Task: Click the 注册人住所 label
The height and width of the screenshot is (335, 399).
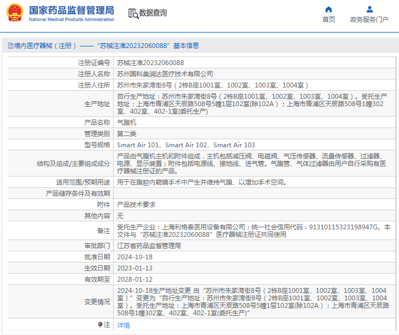Action: click(94, 85)
